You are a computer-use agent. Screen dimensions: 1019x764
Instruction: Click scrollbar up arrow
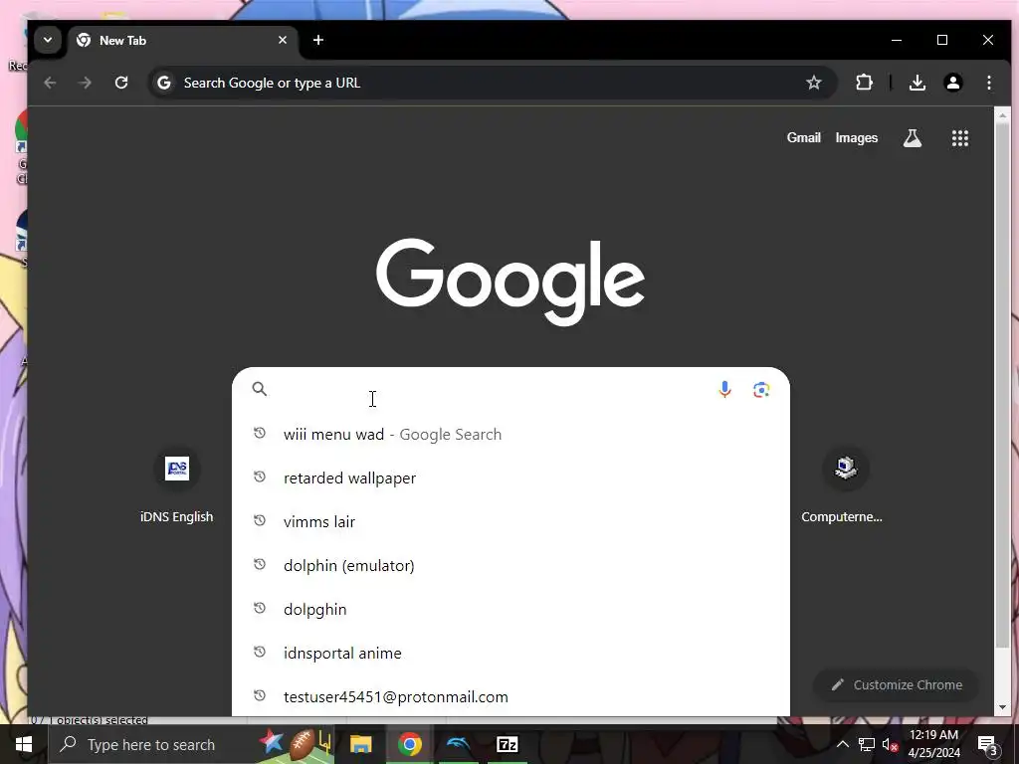(1002, 115)
